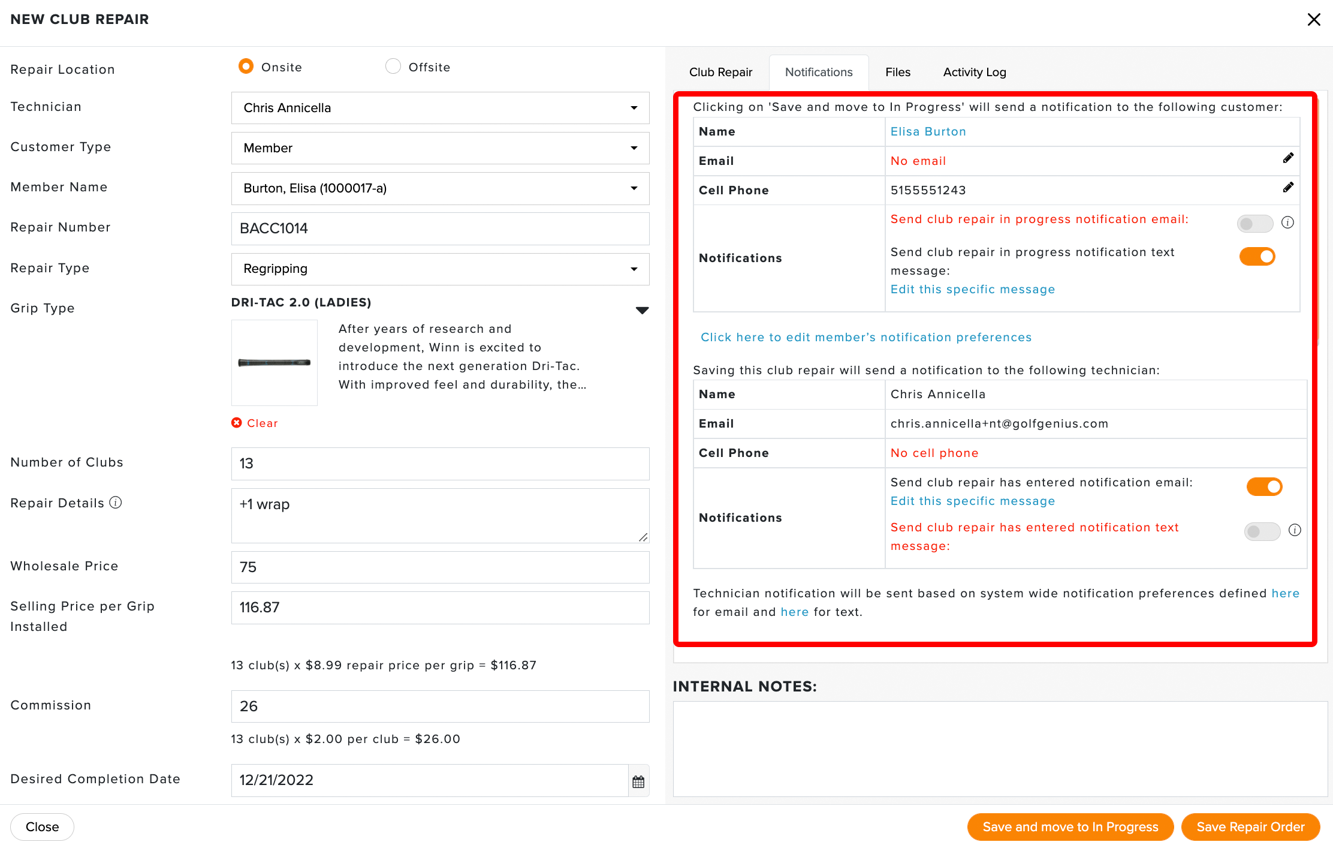Screen dimensions: 1333x848
Task: Toggle repair entered notification email switch
Action: (x=1265, y=487)
